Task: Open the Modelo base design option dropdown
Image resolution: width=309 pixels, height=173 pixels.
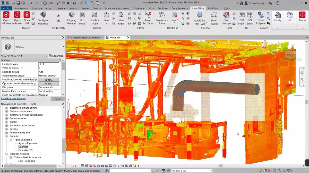Action: 211,171
